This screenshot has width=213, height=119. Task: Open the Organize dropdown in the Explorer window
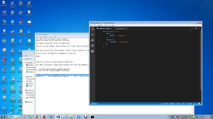[28, 59]
